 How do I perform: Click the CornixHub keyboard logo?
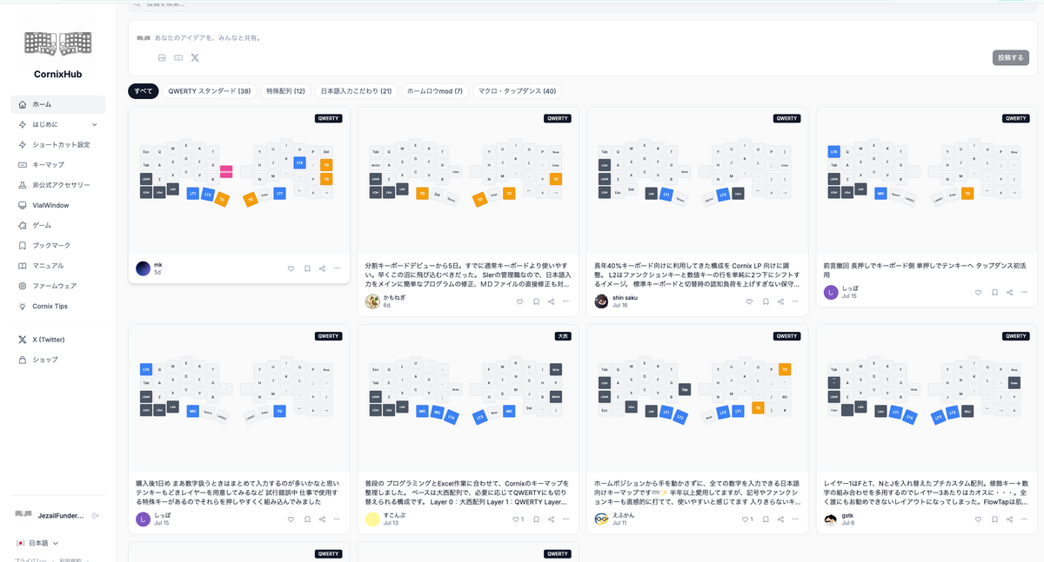[x=58, y=43]
